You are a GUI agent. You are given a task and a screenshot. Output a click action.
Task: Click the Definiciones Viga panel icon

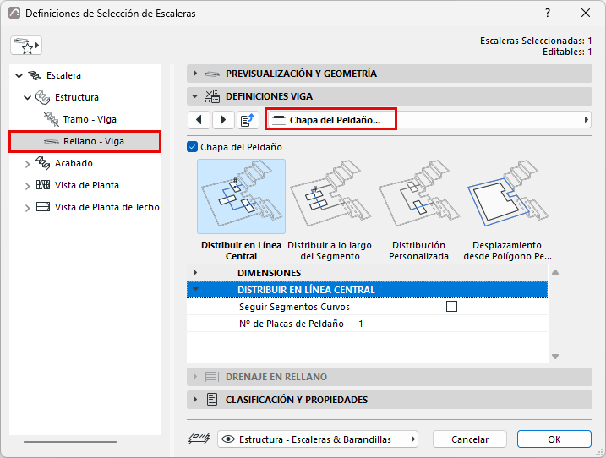tap(212, 96)
